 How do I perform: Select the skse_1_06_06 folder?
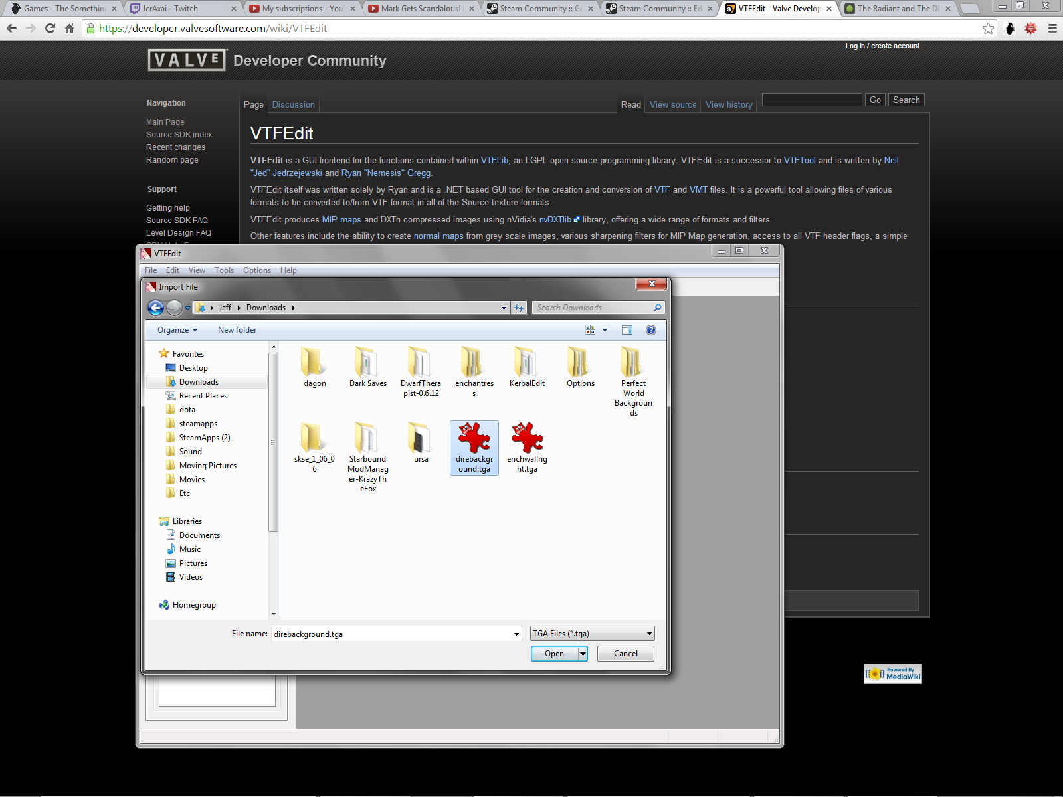[x=314, y=448]
